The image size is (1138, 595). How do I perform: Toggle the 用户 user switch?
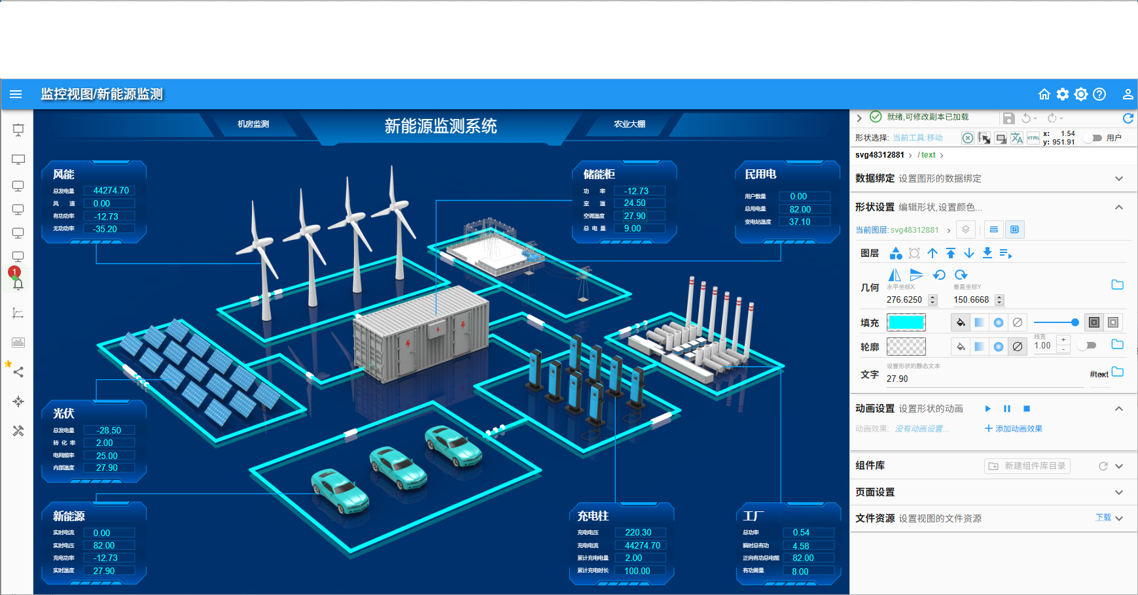click(1093, 138)
